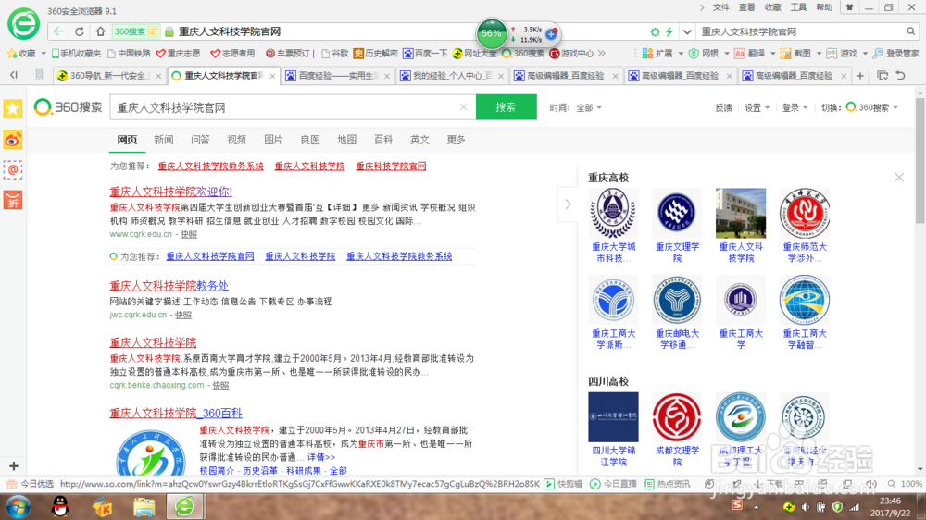Switch to the 图片 search tab

(273, 140)
